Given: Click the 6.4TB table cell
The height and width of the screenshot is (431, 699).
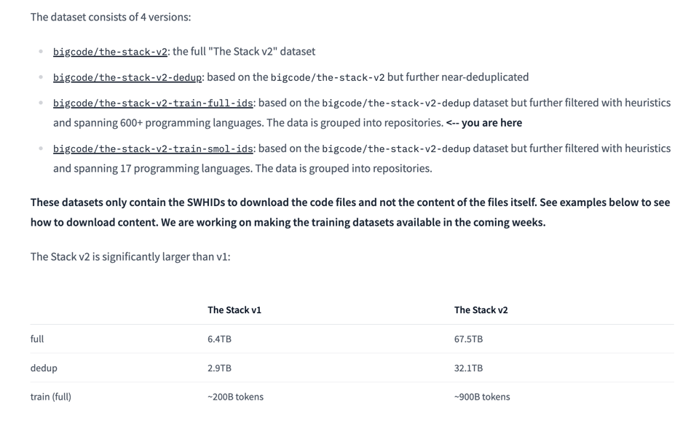Looking at the screenshot, I should coord(219,339).
